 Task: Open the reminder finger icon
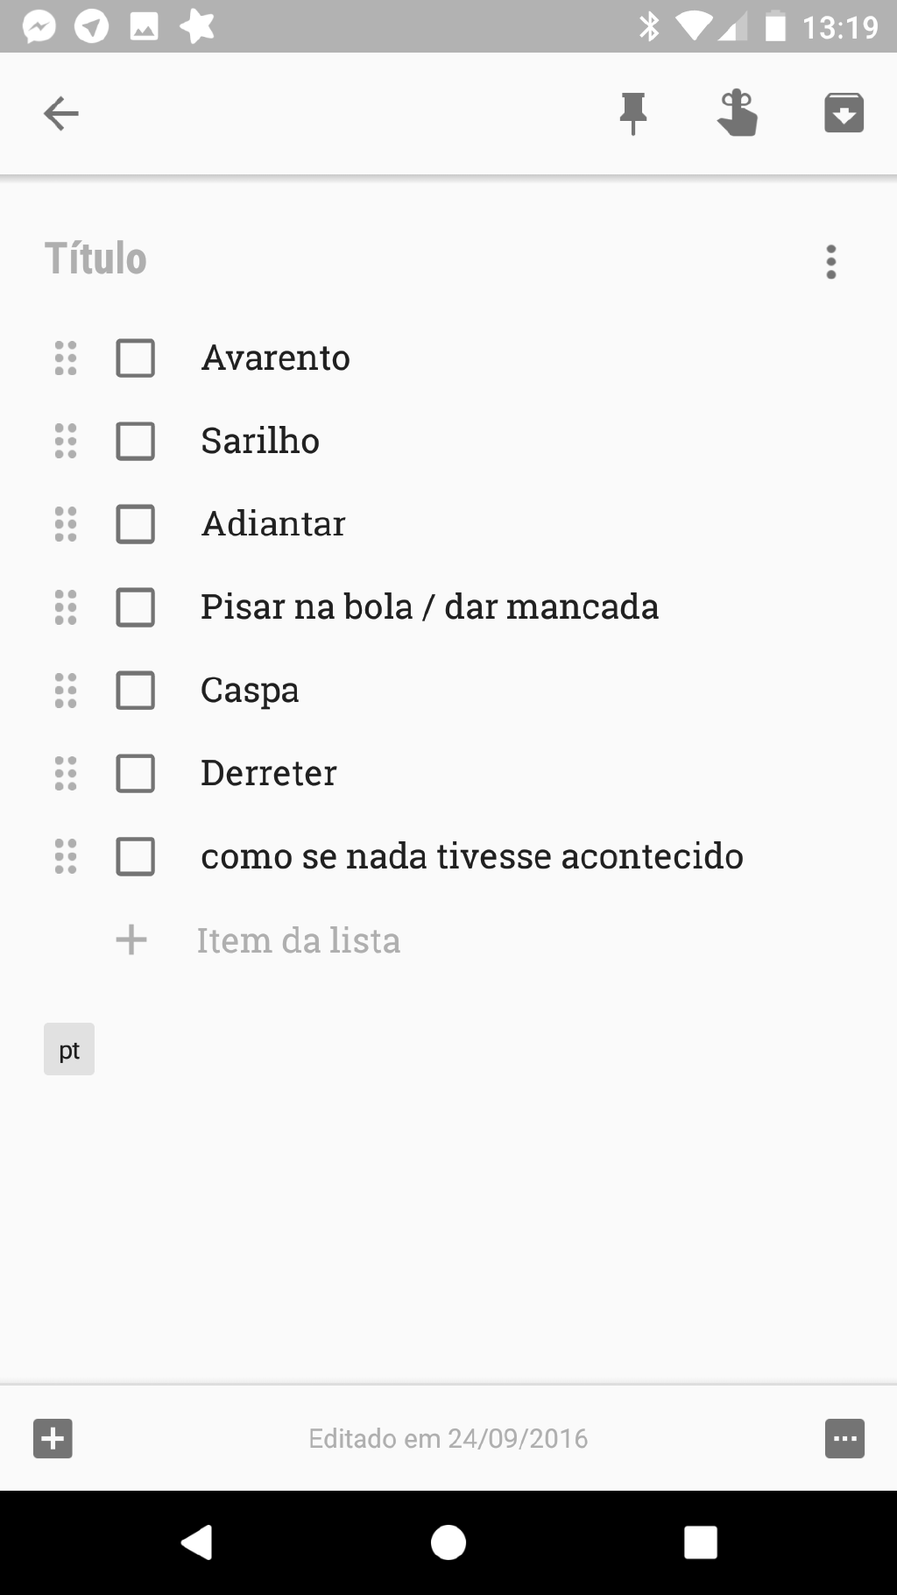738,114
